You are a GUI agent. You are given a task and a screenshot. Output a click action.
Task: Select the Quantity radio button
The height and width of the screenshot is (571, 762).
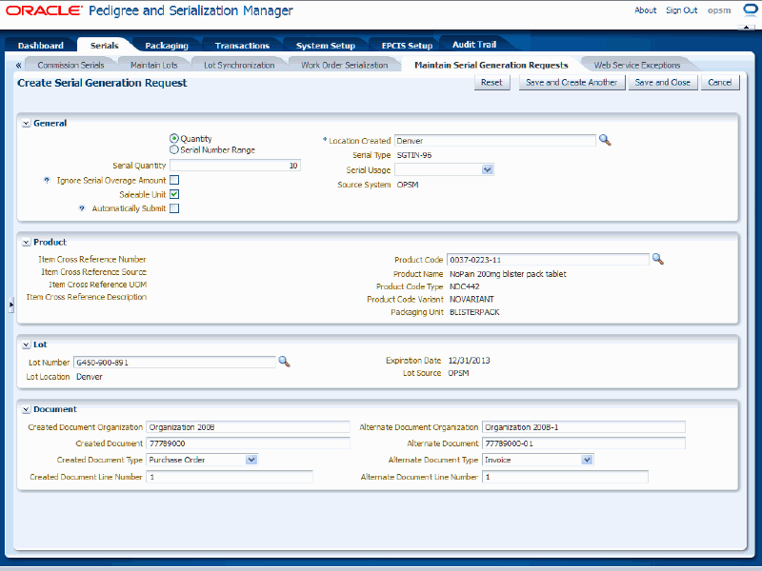[x=174, y=138]
